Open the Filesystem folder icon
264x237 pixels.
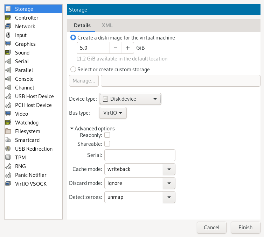tap(8, 131)
